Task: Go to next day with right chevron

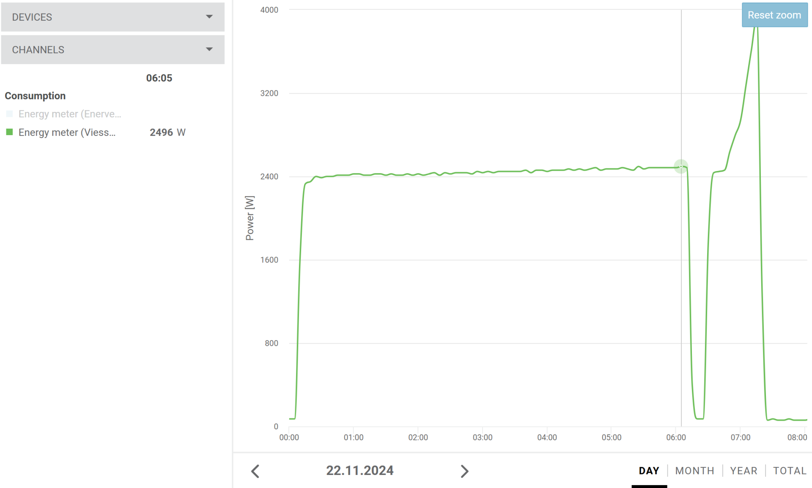Action: (x=464, y=471)
